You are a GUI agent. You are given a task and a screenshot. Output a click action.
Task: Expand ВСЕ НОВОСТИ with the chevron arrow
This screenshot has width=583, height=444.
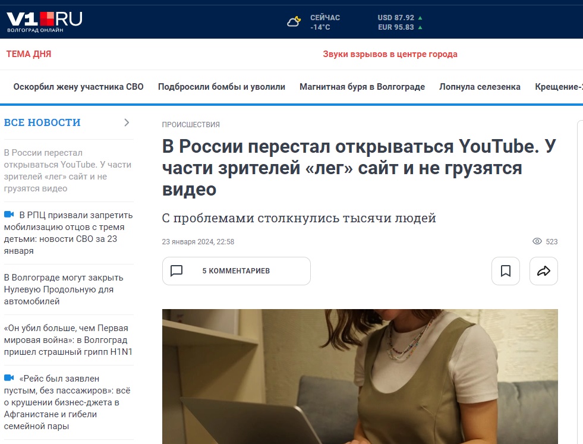click(x=127, y=122)
